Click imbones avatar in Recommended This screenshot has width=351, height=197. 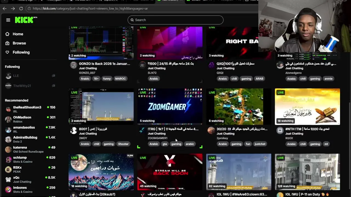9,190
